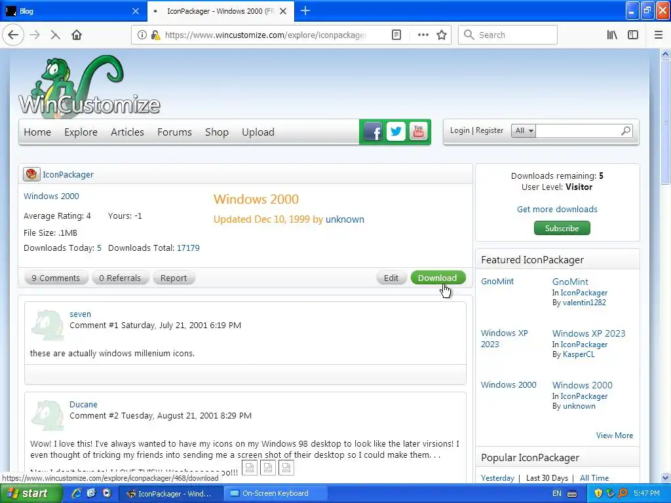Open Internet Explorer quick launch icon
This screenshot has height=503, width=671.
tap(77, 493)
